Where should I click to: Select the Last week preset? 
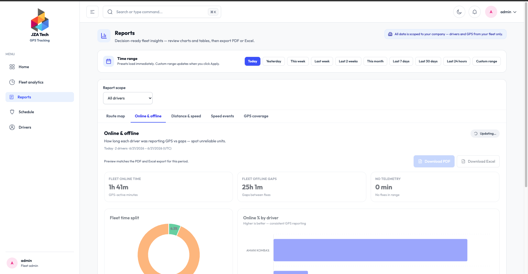322,61
